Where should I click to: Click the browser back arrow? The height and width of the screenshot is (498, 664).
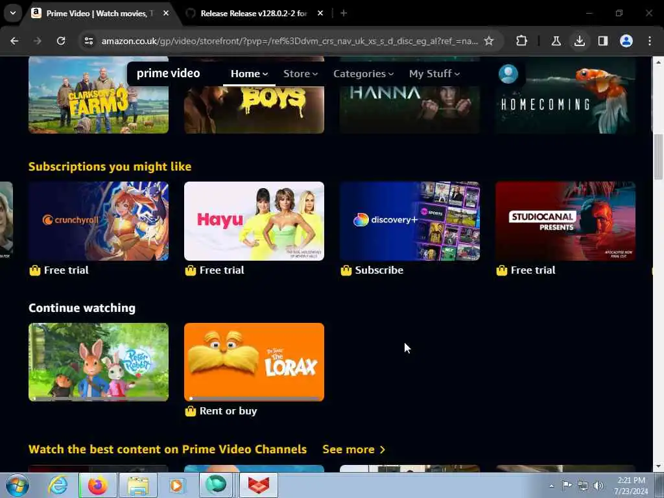coord(14,41)
